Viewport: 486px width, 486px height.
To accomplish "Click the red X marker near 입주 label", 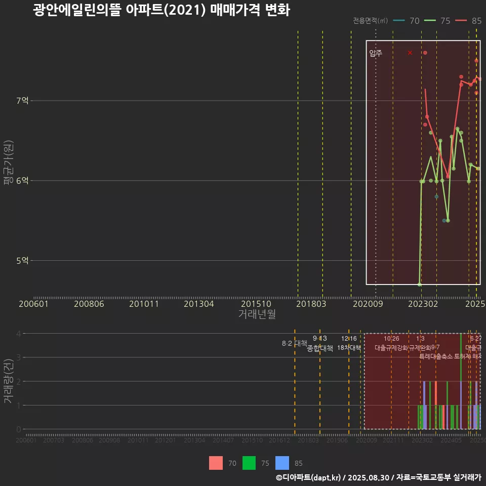I will (410, 53).
